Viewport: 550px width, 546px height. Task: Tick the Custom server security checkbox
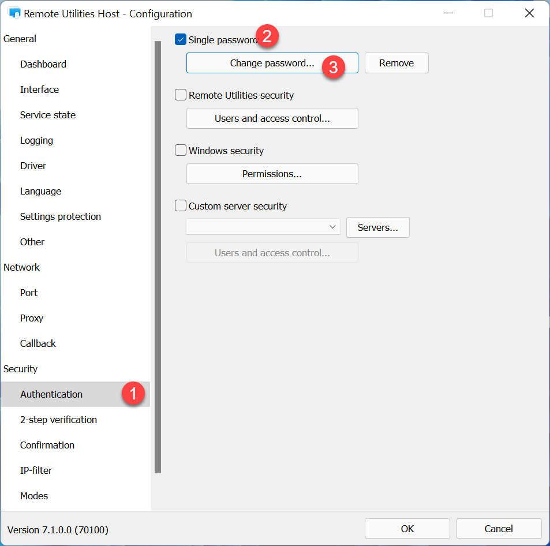pos(181,206)
